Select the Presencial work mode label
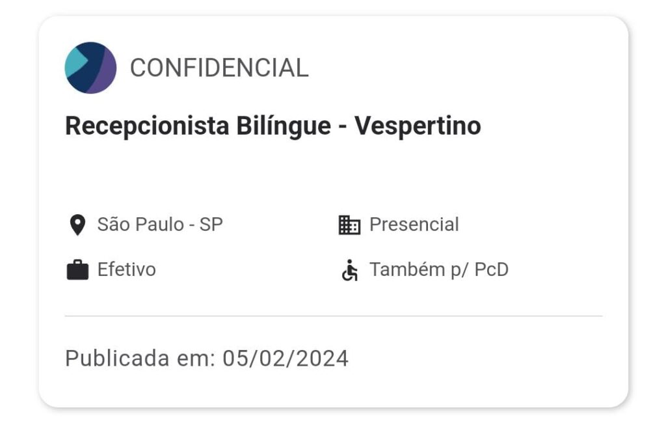This screenshot has height=421, width=666. point(414,224)
